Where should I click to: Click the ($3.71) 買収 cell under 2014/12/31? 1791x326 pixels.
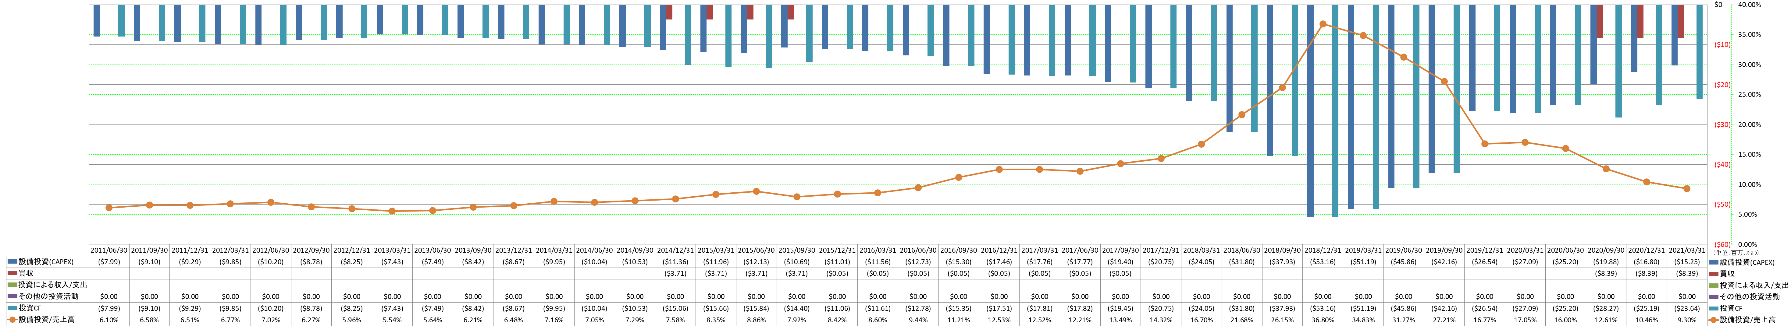[x=675, y=274]
